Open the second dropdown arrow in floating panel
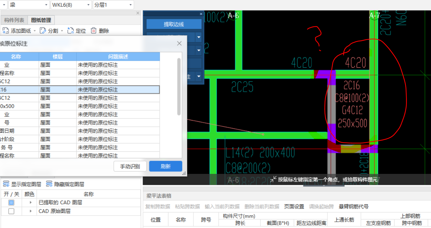The height and width of the screenshot is (228, 431). coord(199,50)
